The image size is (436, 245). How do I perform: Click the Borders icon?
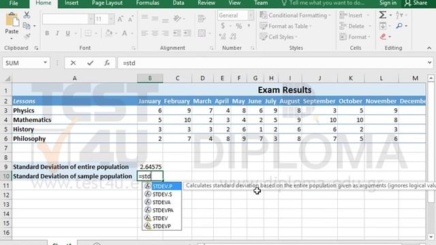[88, 33]
